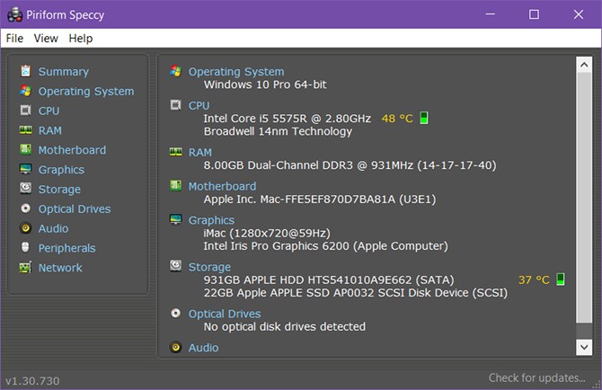Click the green CPU temperature indicator
This screenshot has height=390, width=602.
pyautogui.click(x=424, y=119)
